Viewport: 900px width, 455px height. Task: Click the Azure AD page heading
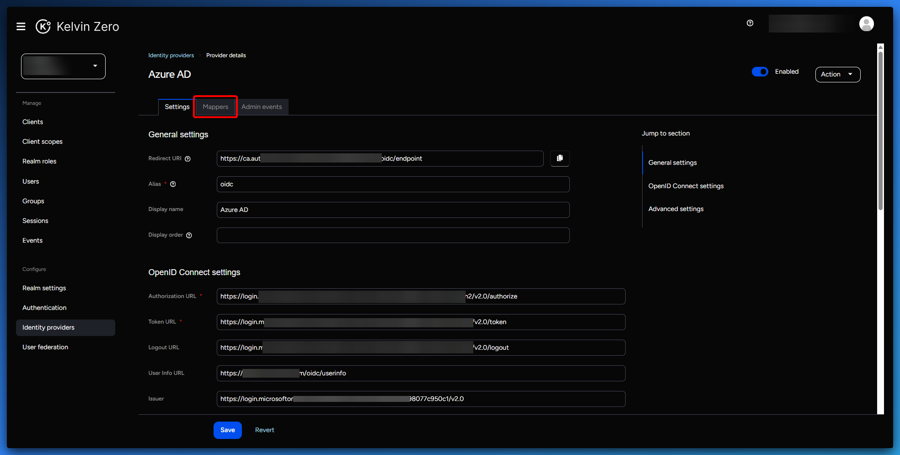point(170,74)
